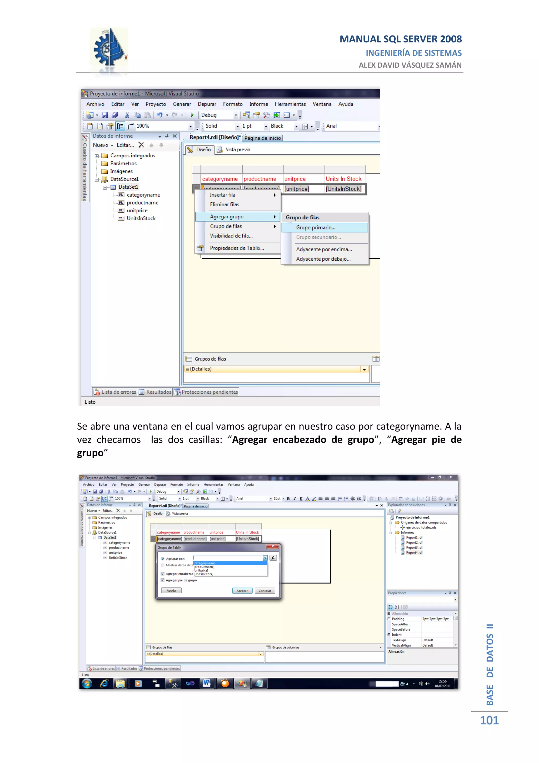Open Lista de errores tab, upper screenshot
Screen dimensions: 539x763
click(115, 392)
